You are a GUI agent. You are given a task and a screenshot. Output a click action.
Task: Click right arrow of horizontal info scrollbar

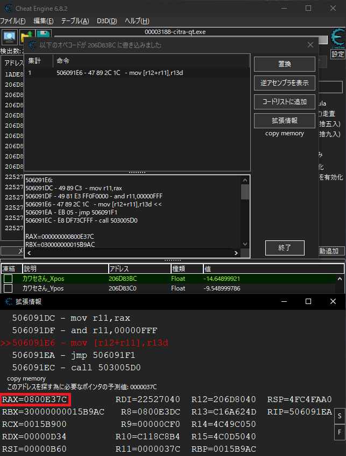pos(236,253)
